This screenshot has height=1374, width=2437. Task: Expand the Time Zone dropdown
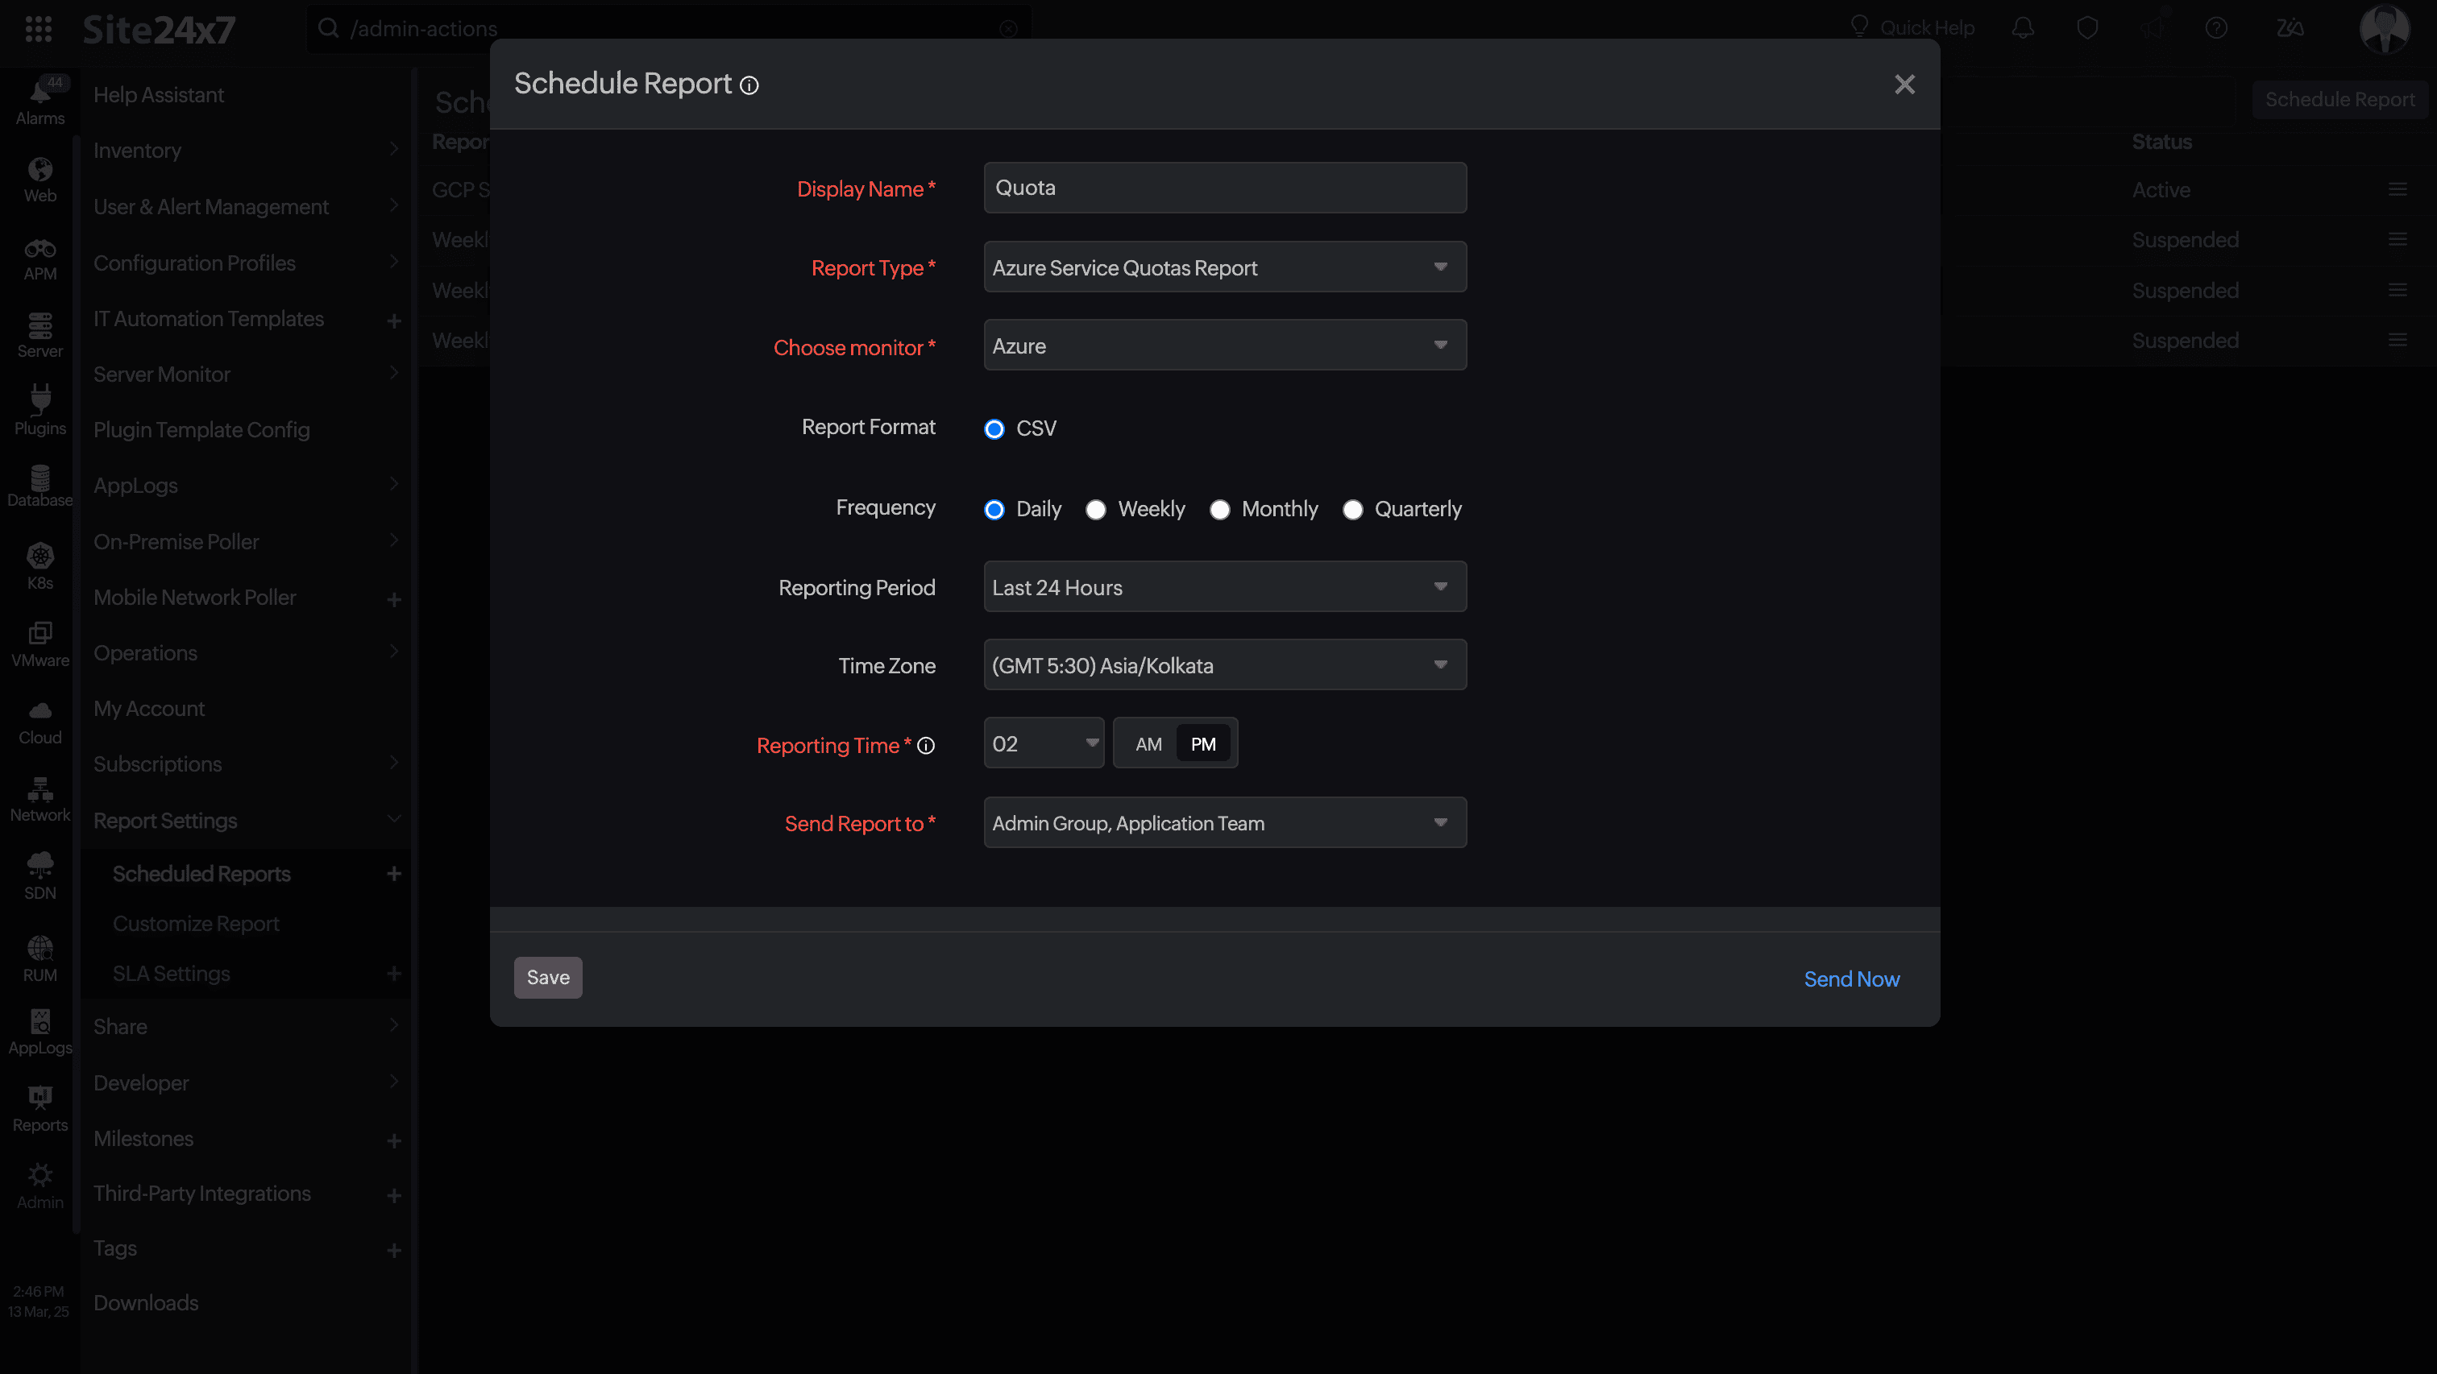[1224, 666]
